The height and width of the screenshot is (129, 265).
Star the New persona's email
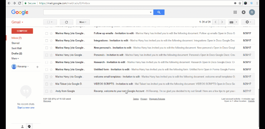[x=51, y=48]
